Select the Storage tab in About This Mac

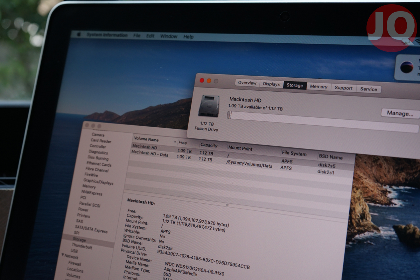pyautogui.click(x=295, y=85)
